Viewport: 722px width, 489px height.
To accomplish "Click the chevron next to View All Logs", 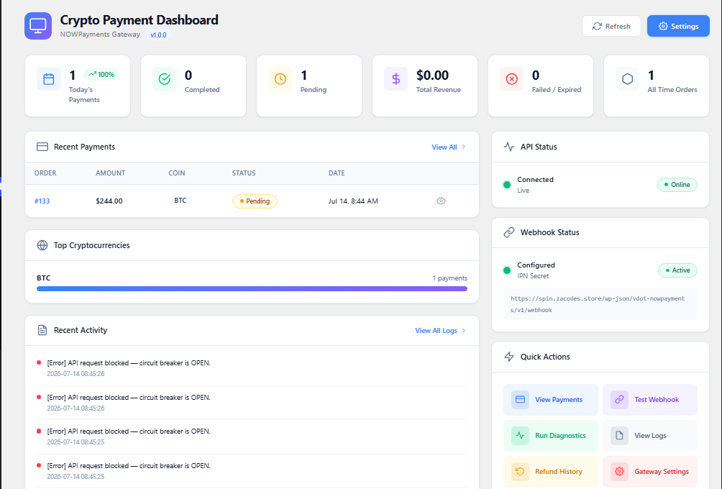I will [464, 330].
